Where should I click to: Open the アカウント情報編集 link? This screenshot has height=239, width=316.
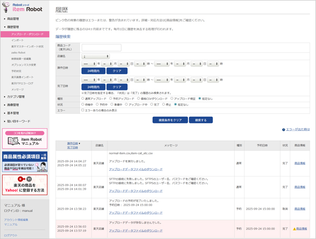16,220
